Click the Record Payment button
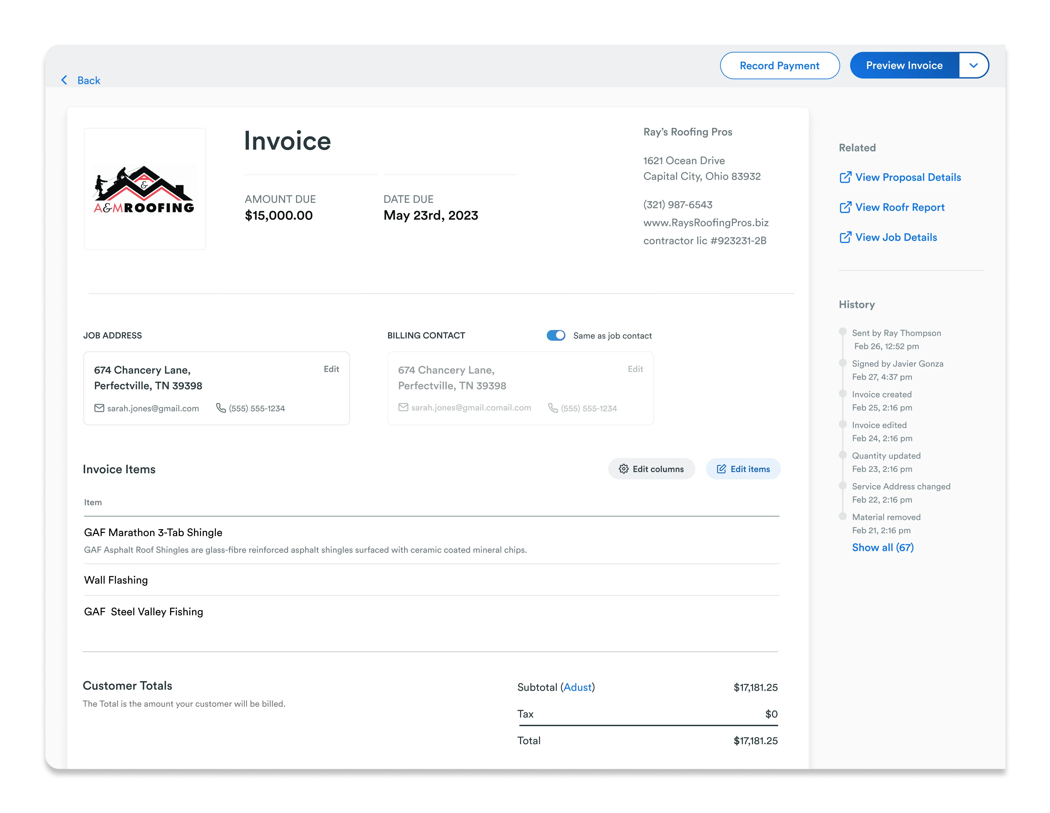Image resolution: width=1050 pixels, height=813 pixels. click(x=779, y=65)
